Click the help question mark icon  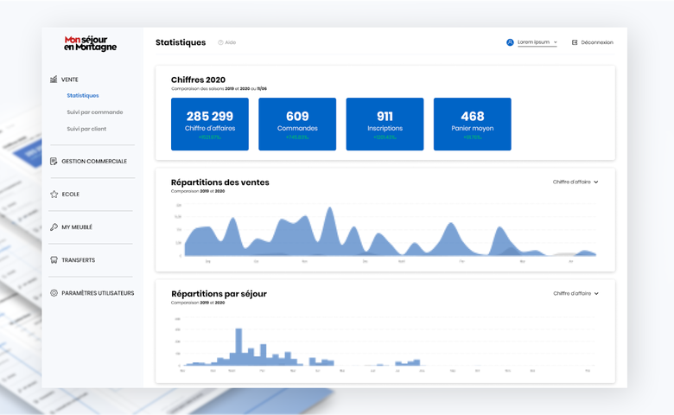pyautogui.click(x=220, y=42)
